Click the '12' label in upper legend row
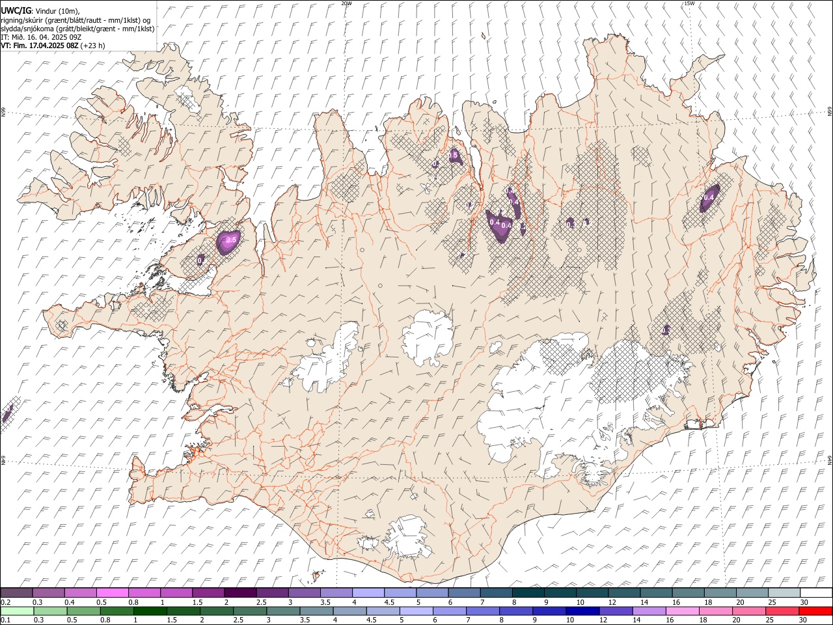Viewport: 833px width, 625px height. [x=612, y=602]
